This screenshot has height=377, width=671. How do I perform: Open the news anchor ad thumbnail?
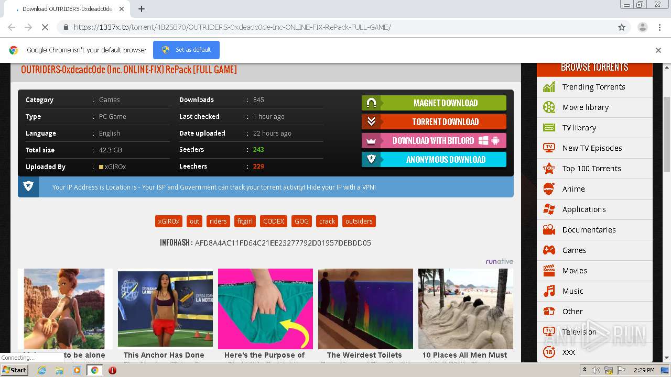[165, 309]
